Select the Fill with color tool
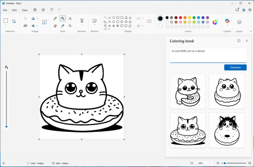The height and width of the screenshot is (167, 254). (62, 18)
